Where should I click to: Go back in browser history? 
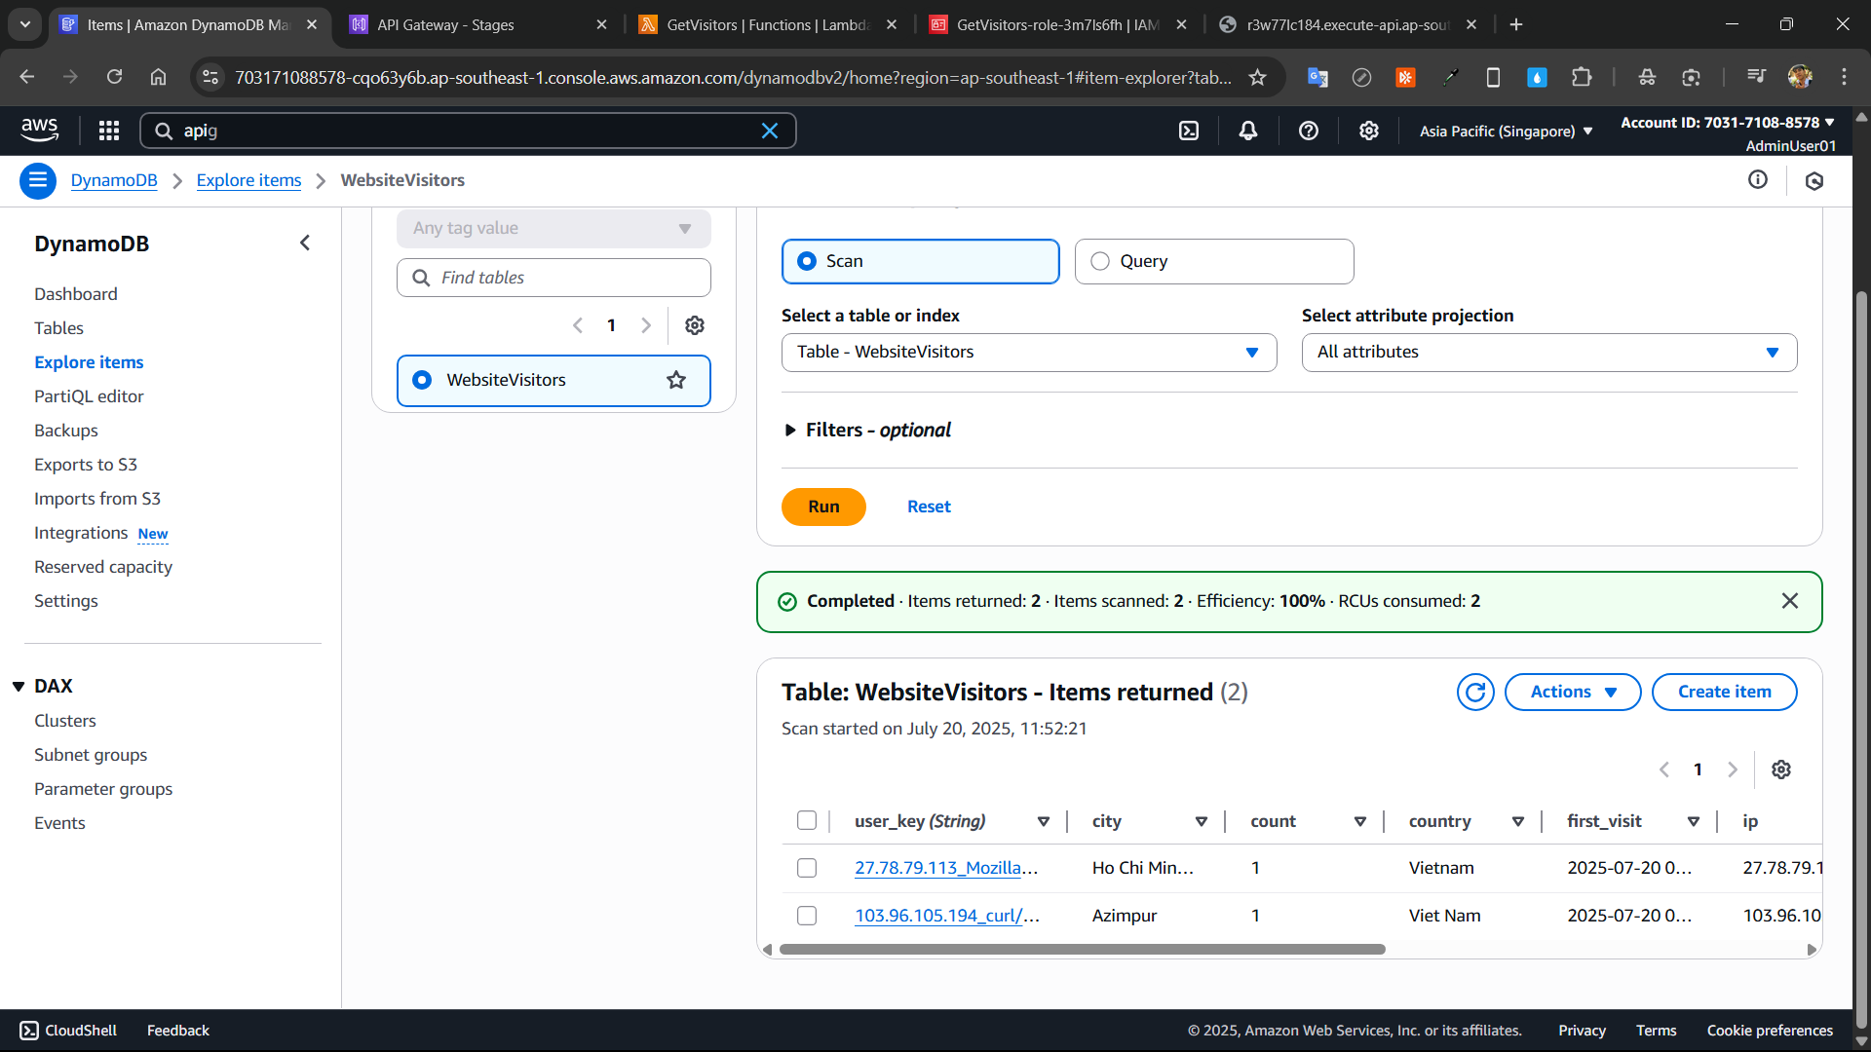pos(26,77)
